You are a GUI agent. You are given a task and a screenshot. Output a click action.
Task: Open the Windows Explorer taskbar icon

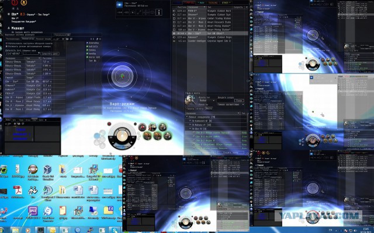[15, 230]
